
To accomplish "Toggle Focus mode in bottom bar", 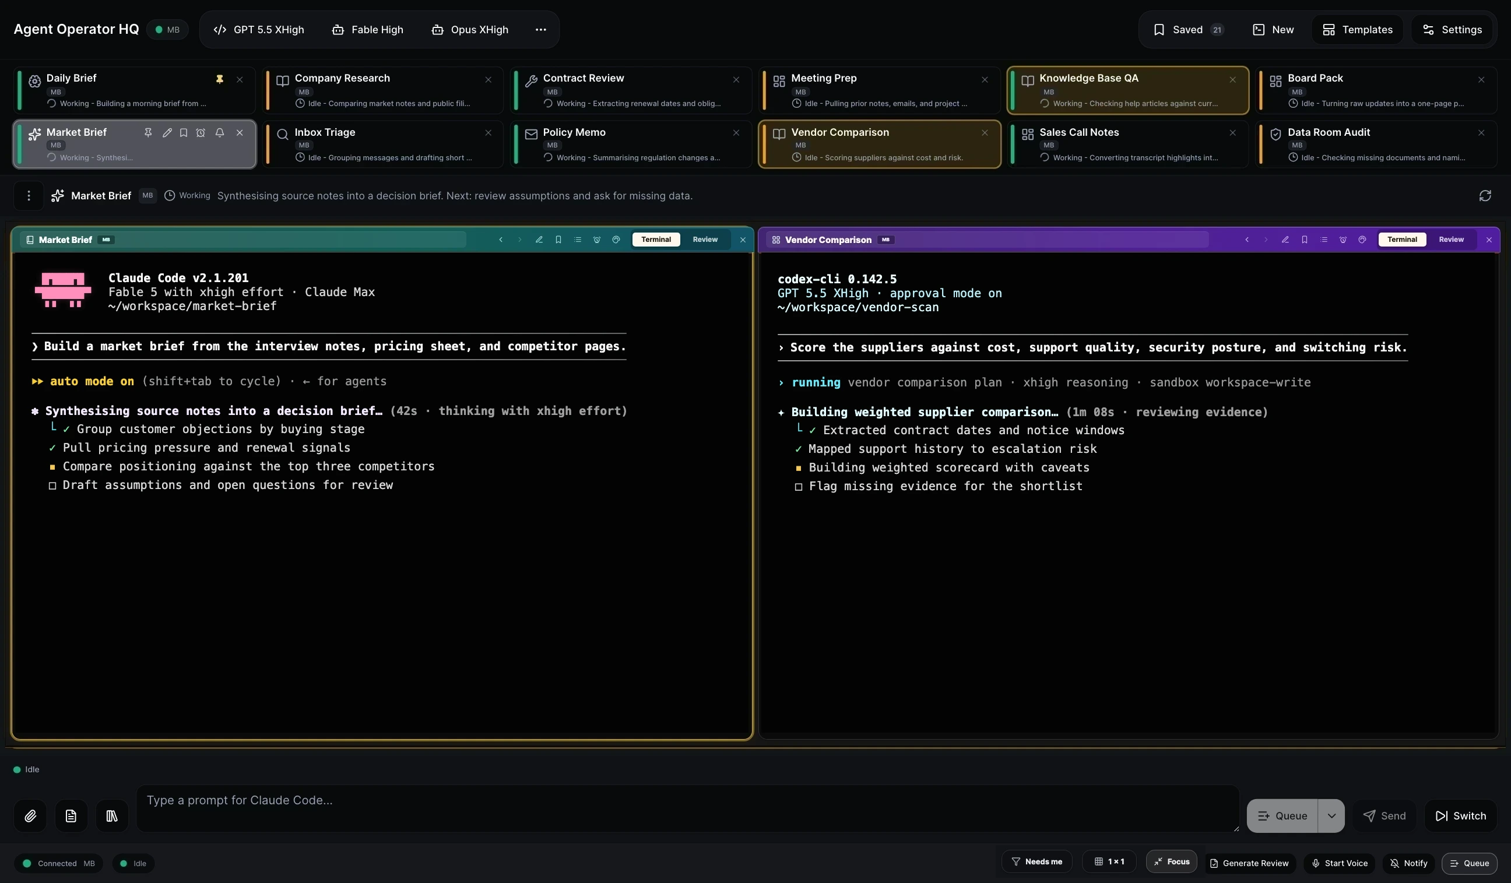I will [x=1171, y=861].
